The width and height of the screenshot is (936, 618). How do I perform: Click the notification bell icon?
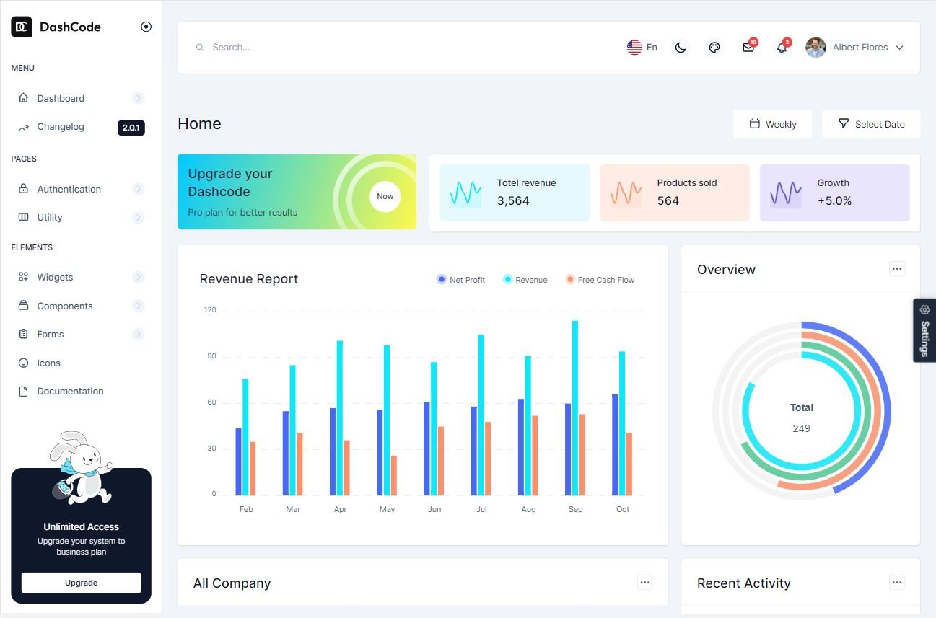coord(782,48)
